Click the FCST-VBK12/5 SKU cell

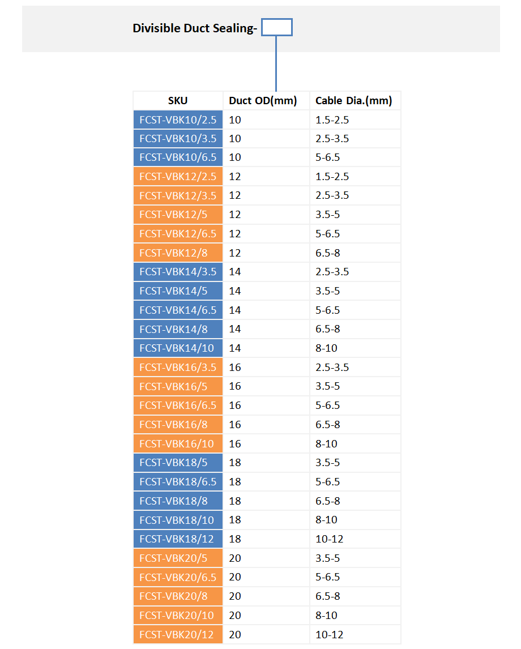click(x=178, y=215)
